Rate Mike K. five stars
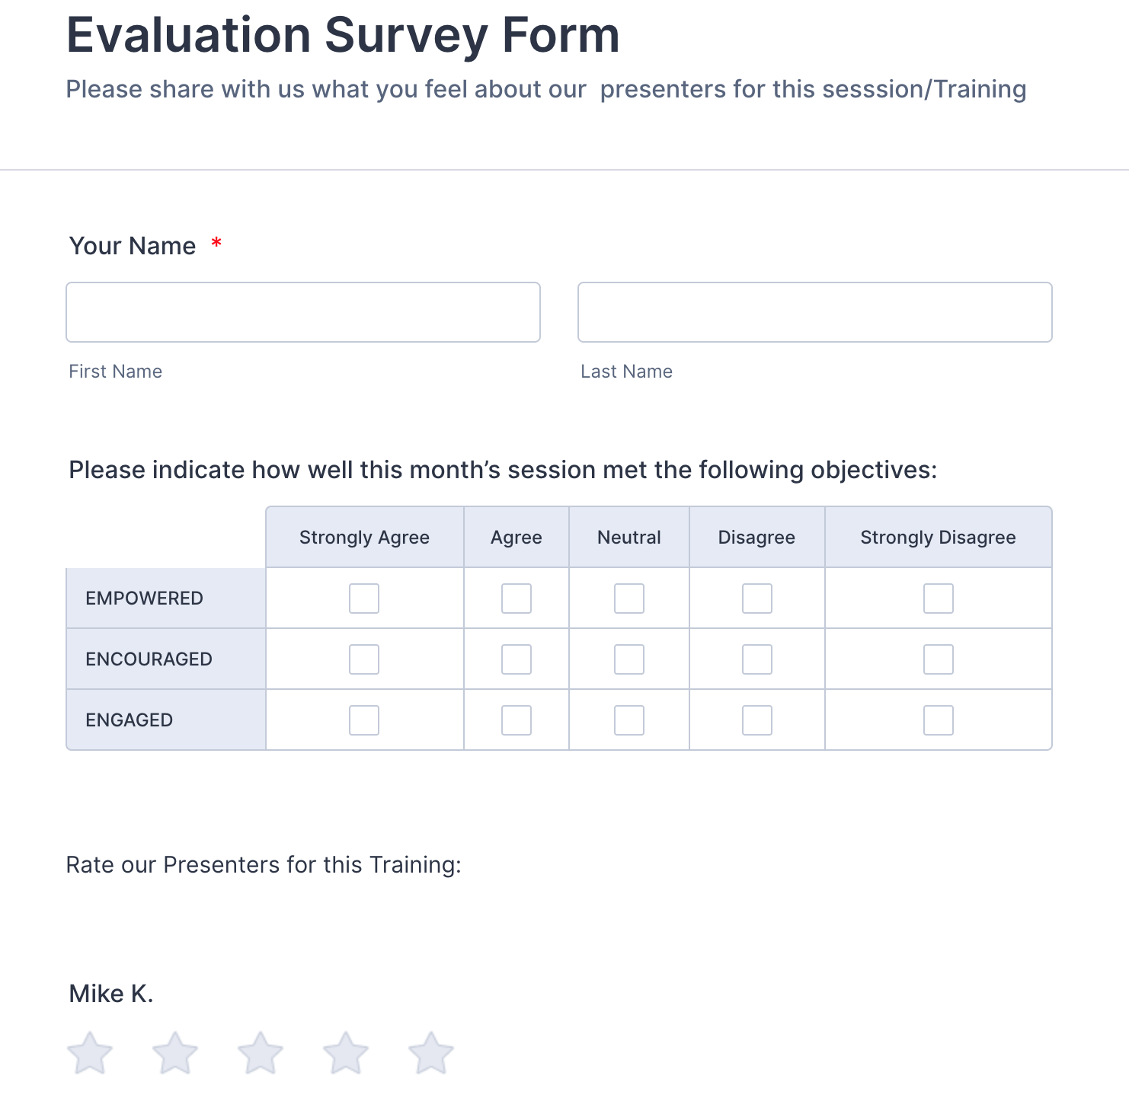Viewport: 1129px width, 1098px height. (431, 1053)
